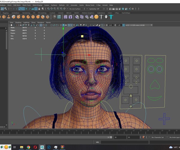Switch to the DazToMaya shelf tab

(x=126, y=13)
